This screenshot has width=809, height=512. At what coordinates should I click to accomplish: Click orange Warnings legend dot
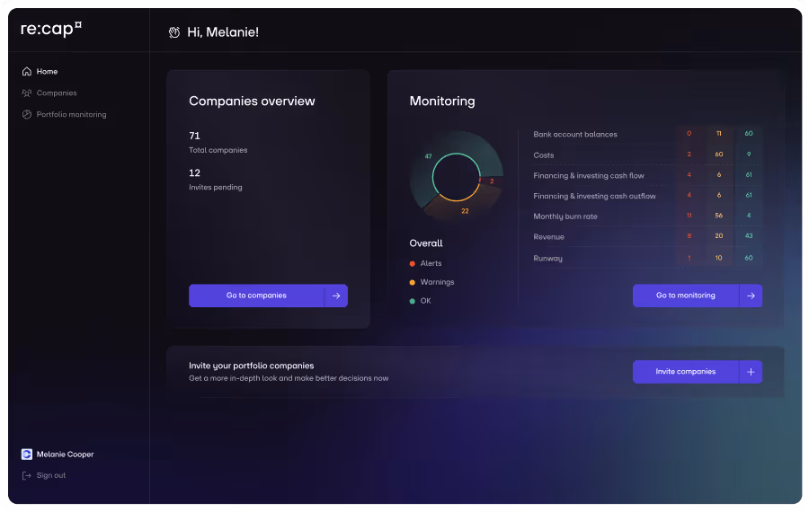pyautogui.click(x=413, y=283)
